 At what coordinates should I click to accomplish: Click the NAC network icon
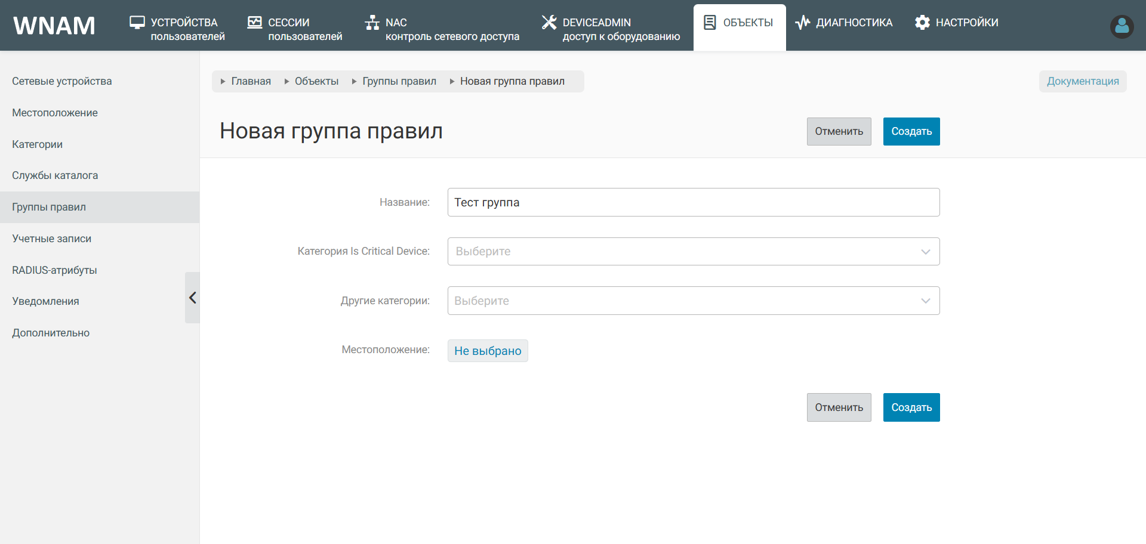(372, 23)
